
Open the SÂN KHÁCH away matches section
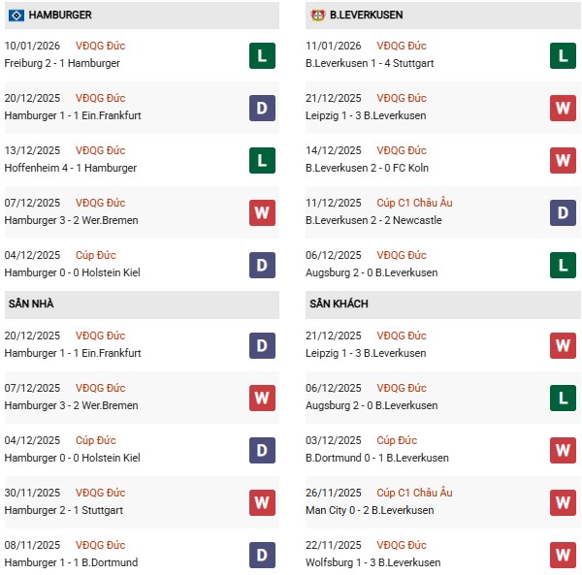(x=339, y=303)
